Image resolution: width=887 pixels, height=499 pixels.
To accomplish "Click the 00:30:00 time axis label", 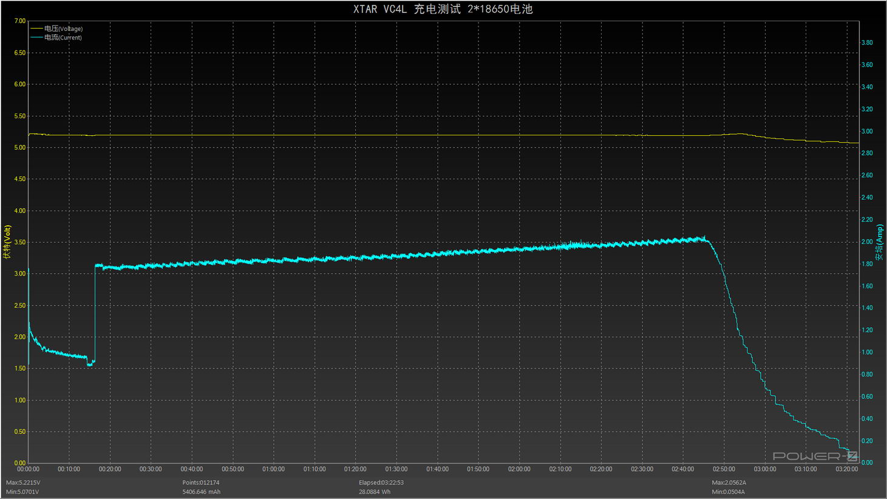I will (151, 469).
